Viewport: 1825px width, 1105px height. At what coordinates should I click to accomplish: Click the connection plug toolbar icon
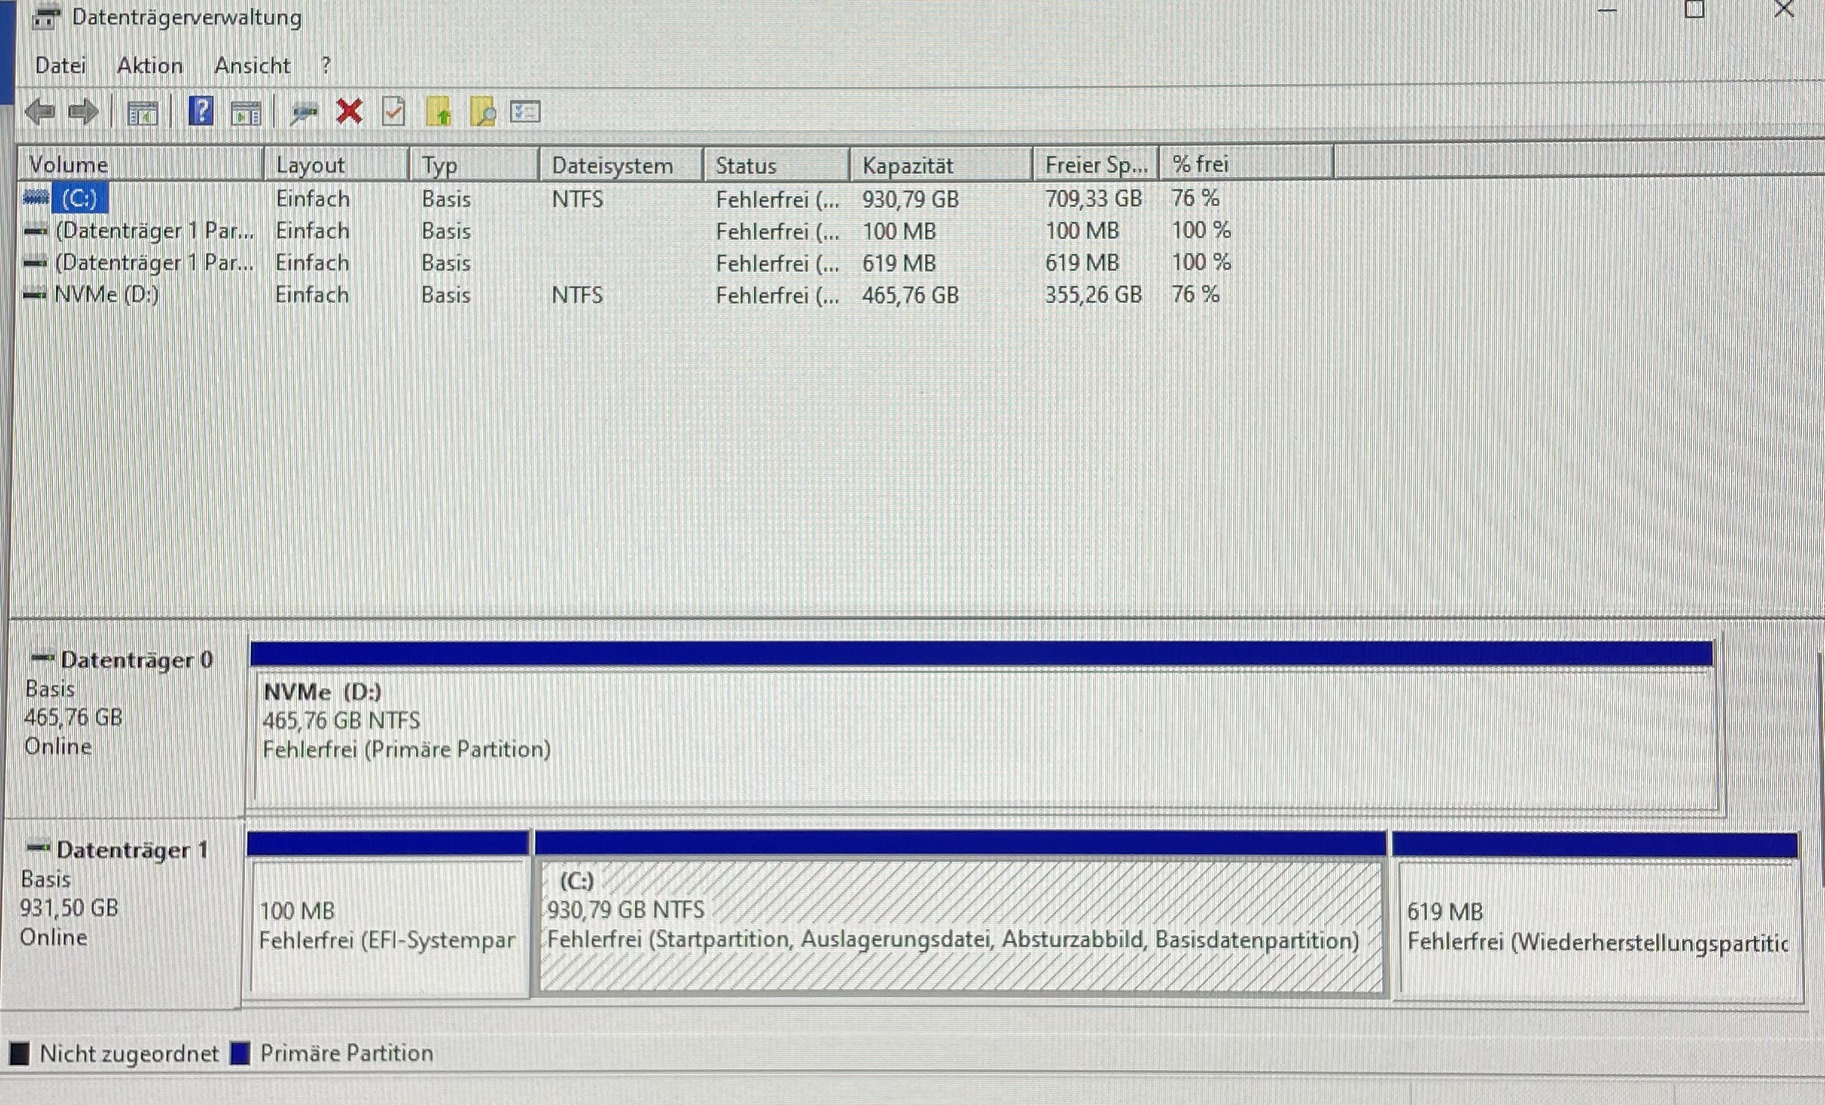coord(304,113)
